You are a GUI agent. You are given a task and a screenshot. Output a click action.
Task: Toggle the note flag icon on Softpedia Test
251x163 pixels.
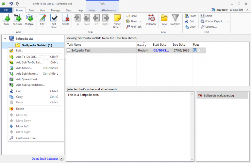tap(195, 50)
